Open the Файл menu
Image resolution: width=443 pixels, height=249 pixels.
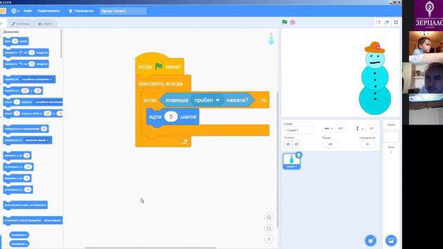tap(28, 11)
